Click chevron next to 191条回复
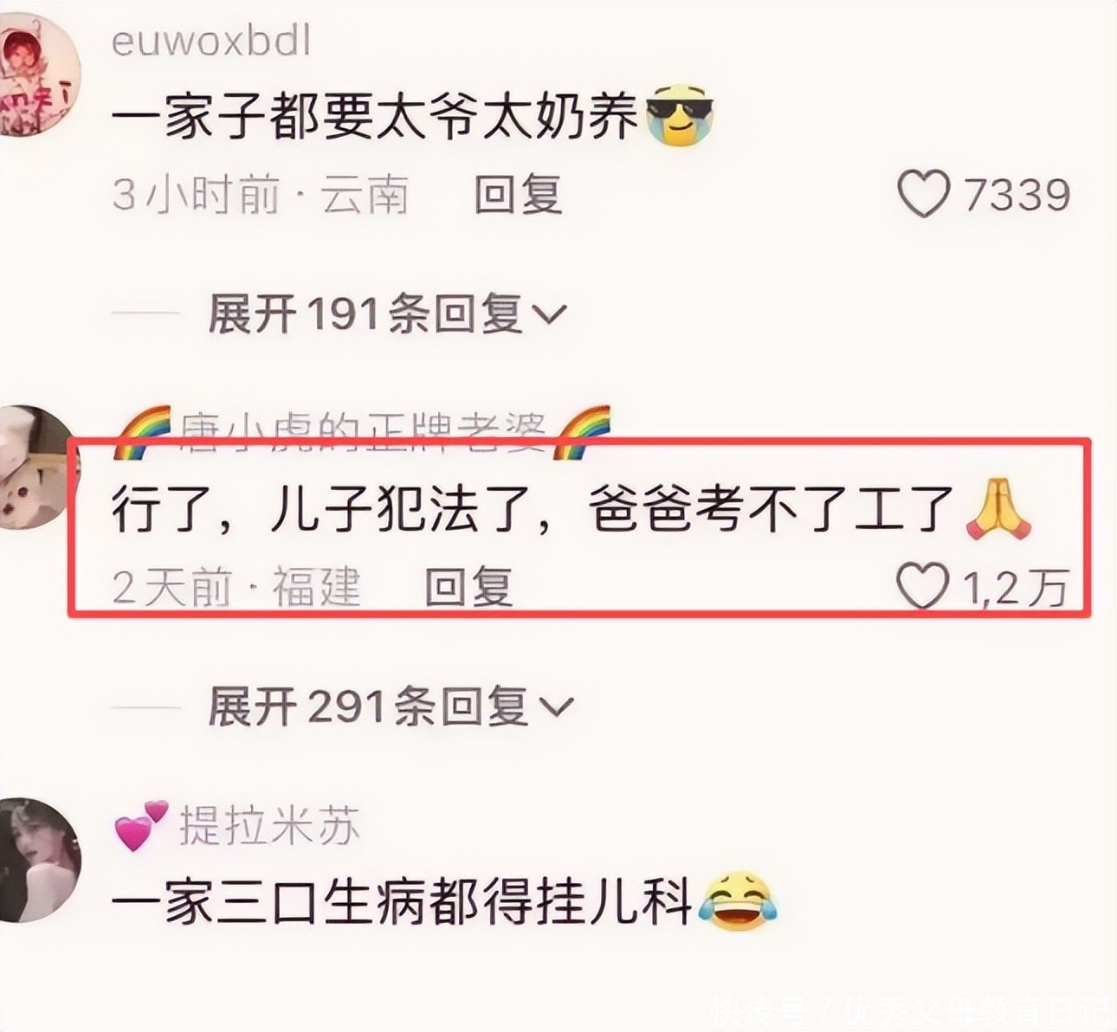Image resolution: width=1117 pixels, height=1032 pixels. (546, 316)
